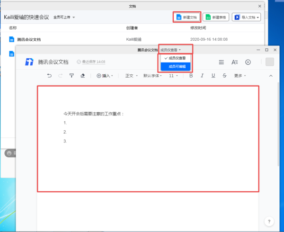
Task: Click the 新建表格 button
Action: (x=216, y=18)
